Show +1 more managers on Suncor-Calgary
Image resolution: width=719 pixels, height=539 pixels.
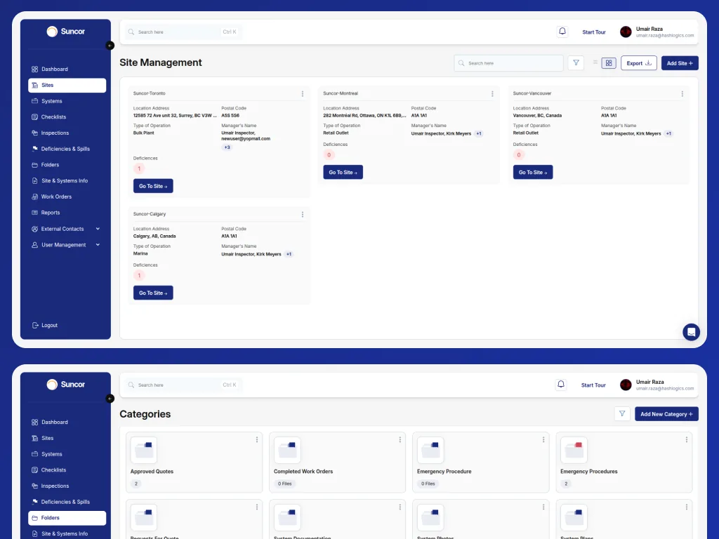click(x=289, y=254)
